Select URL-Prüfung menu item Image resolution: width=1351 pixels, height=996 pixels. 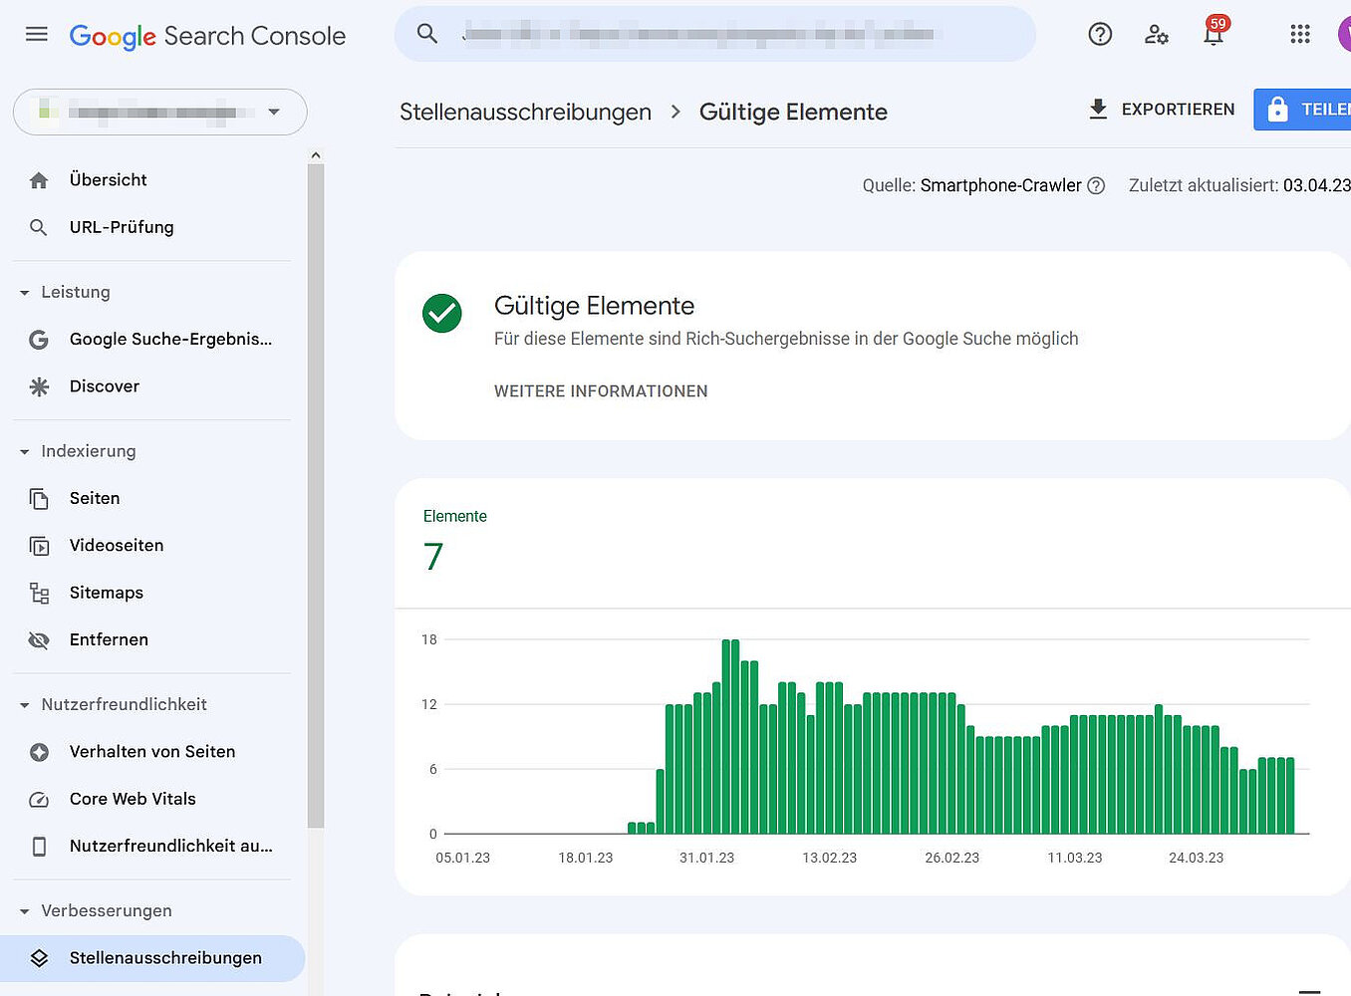click(x=121, y=228)
